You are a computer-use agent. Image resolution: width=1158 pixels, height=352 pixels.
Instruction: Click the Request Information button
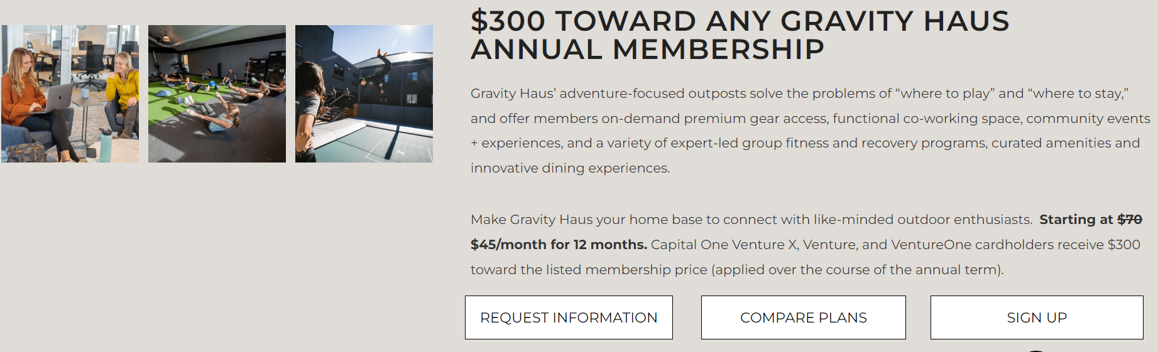(x=569, y=317)
